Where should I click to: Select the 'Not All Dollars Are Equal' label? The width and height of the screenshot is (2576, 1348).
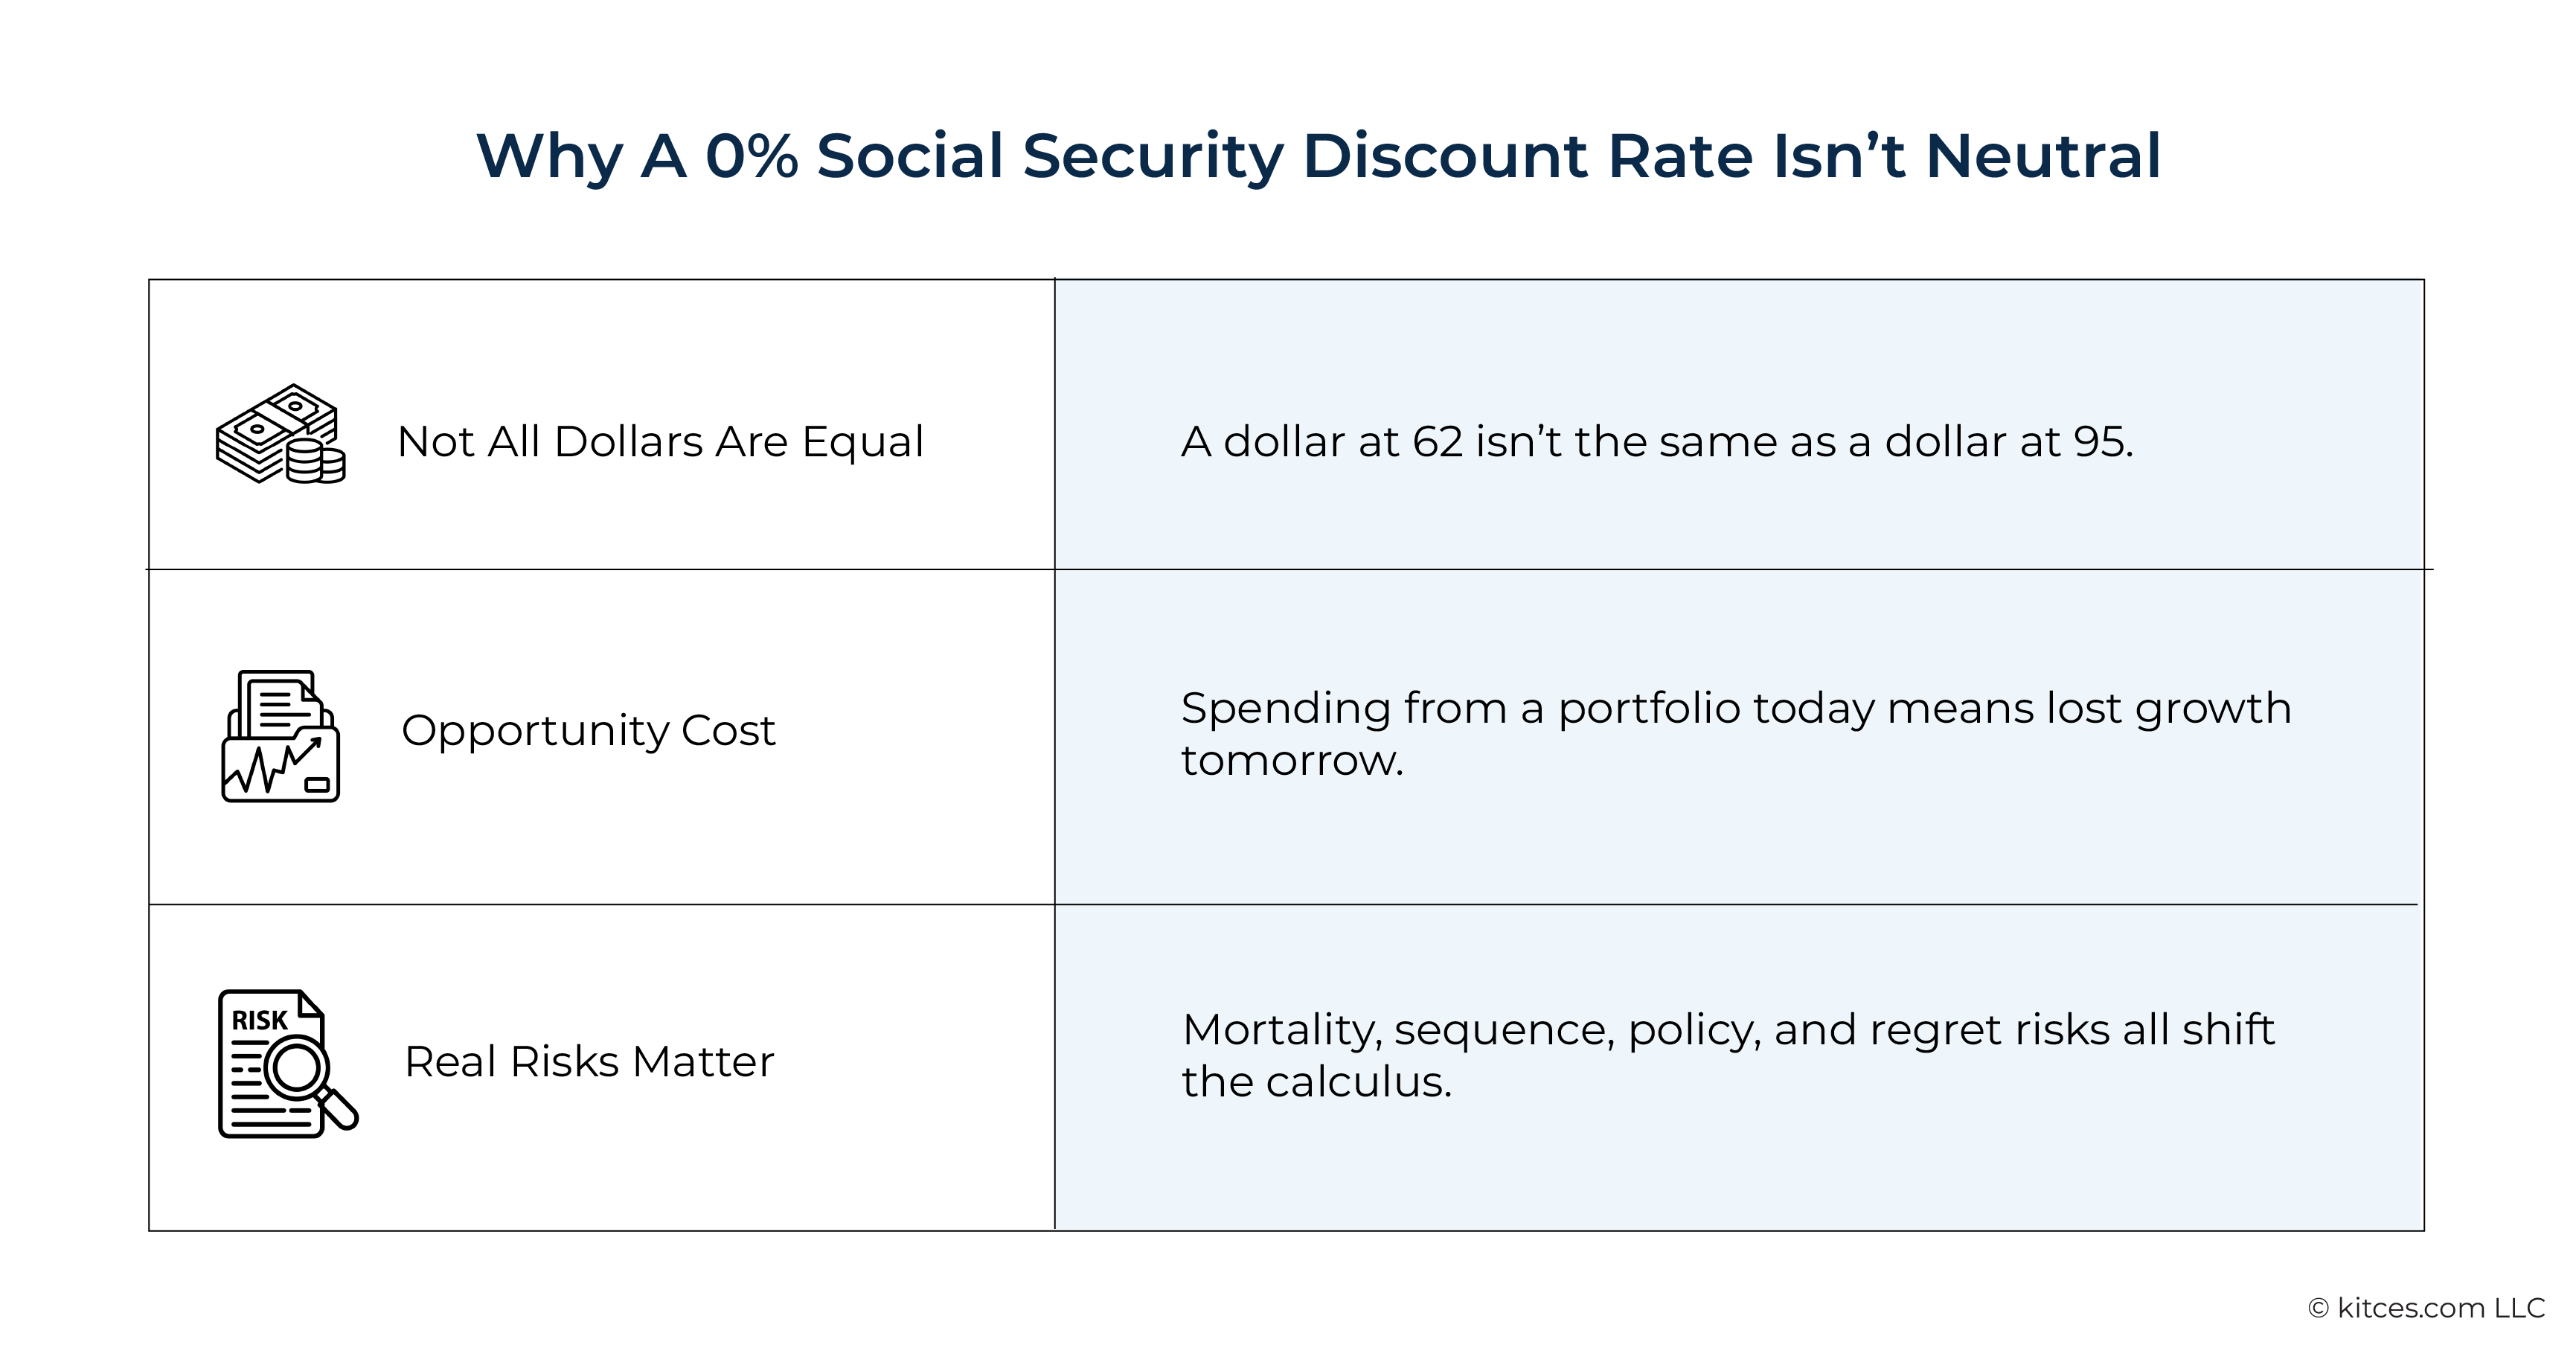click(660, 441)
